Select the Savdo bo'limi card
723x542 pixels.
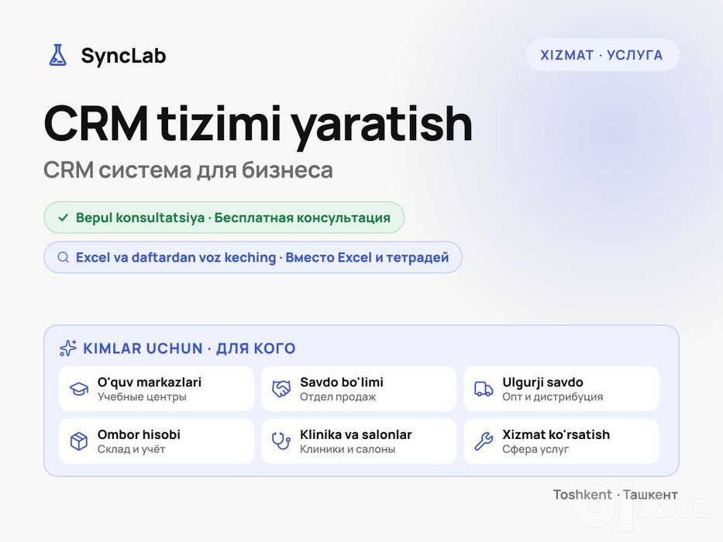359,389
